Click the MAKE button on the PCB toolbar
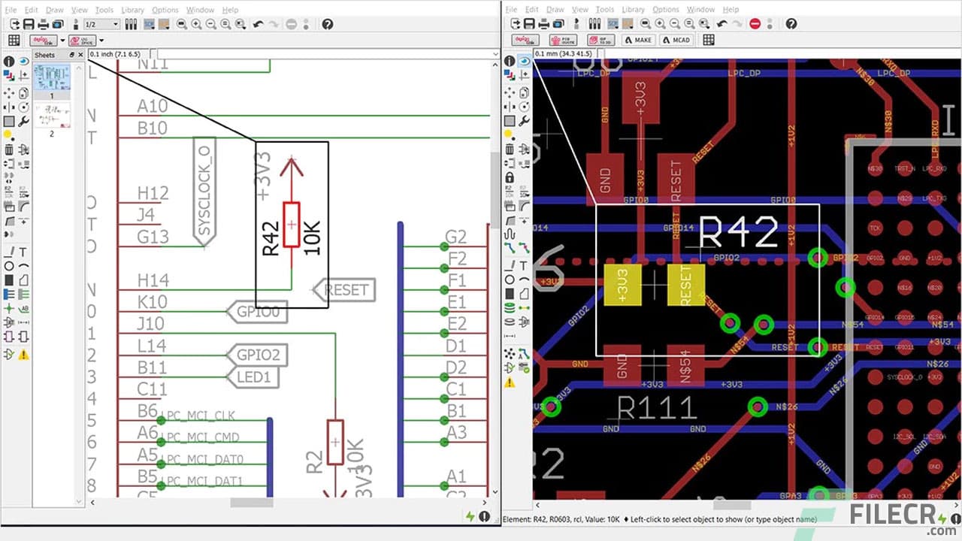 point(639,39)
